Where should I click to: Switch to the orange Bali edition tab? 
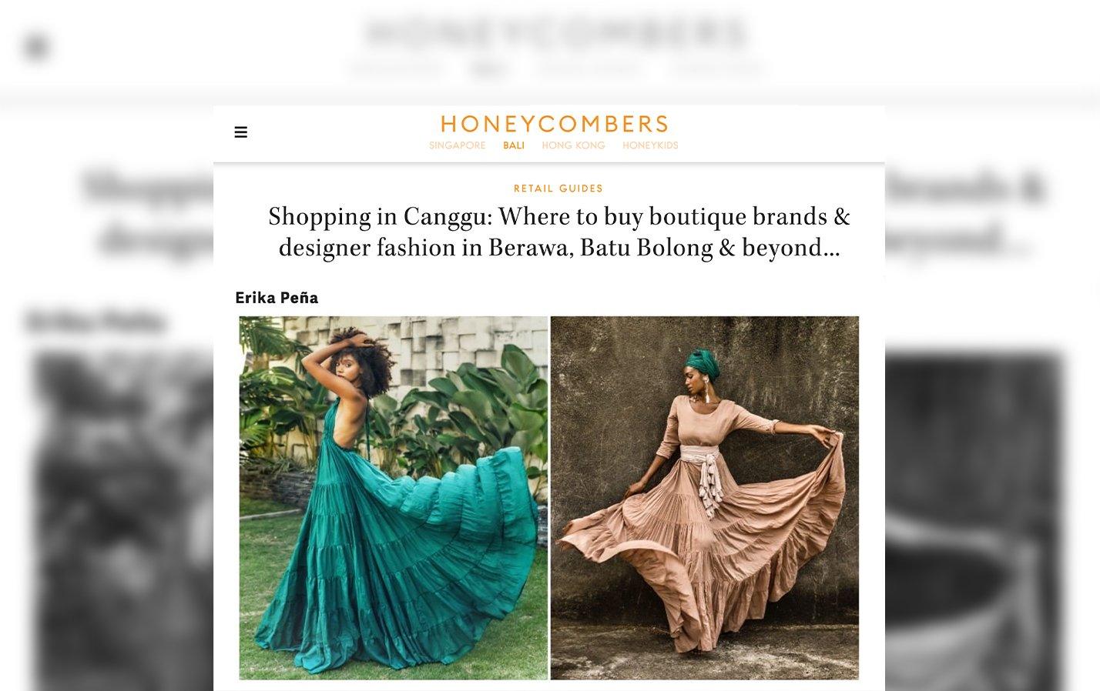point(514,145)
